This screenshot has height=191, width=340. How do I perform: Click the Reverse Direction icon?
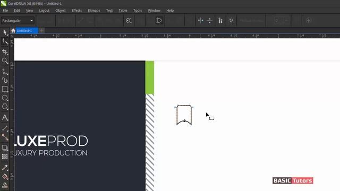click(129, 21)
